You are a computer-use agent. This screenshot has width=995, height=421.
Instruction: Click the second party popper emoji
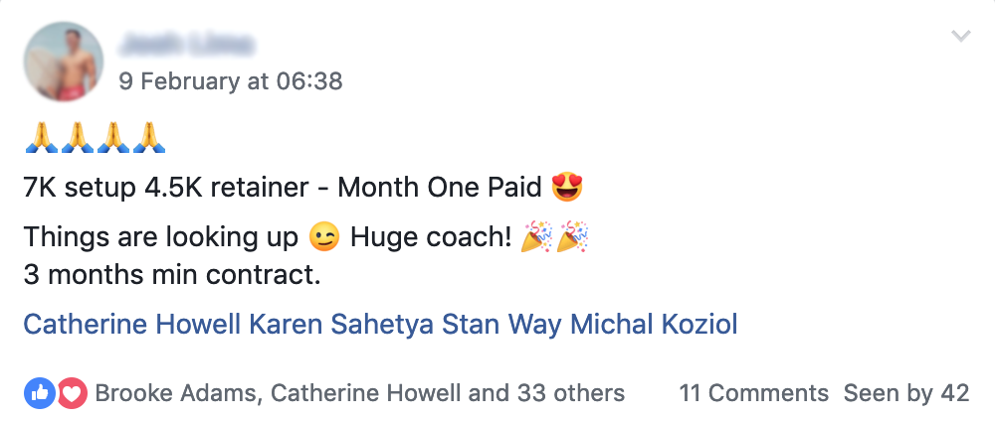pos(573,237)
